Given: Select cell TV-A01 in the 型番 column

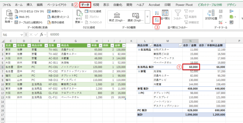Looking at the screenshot, I should click(x=54, y=50).
